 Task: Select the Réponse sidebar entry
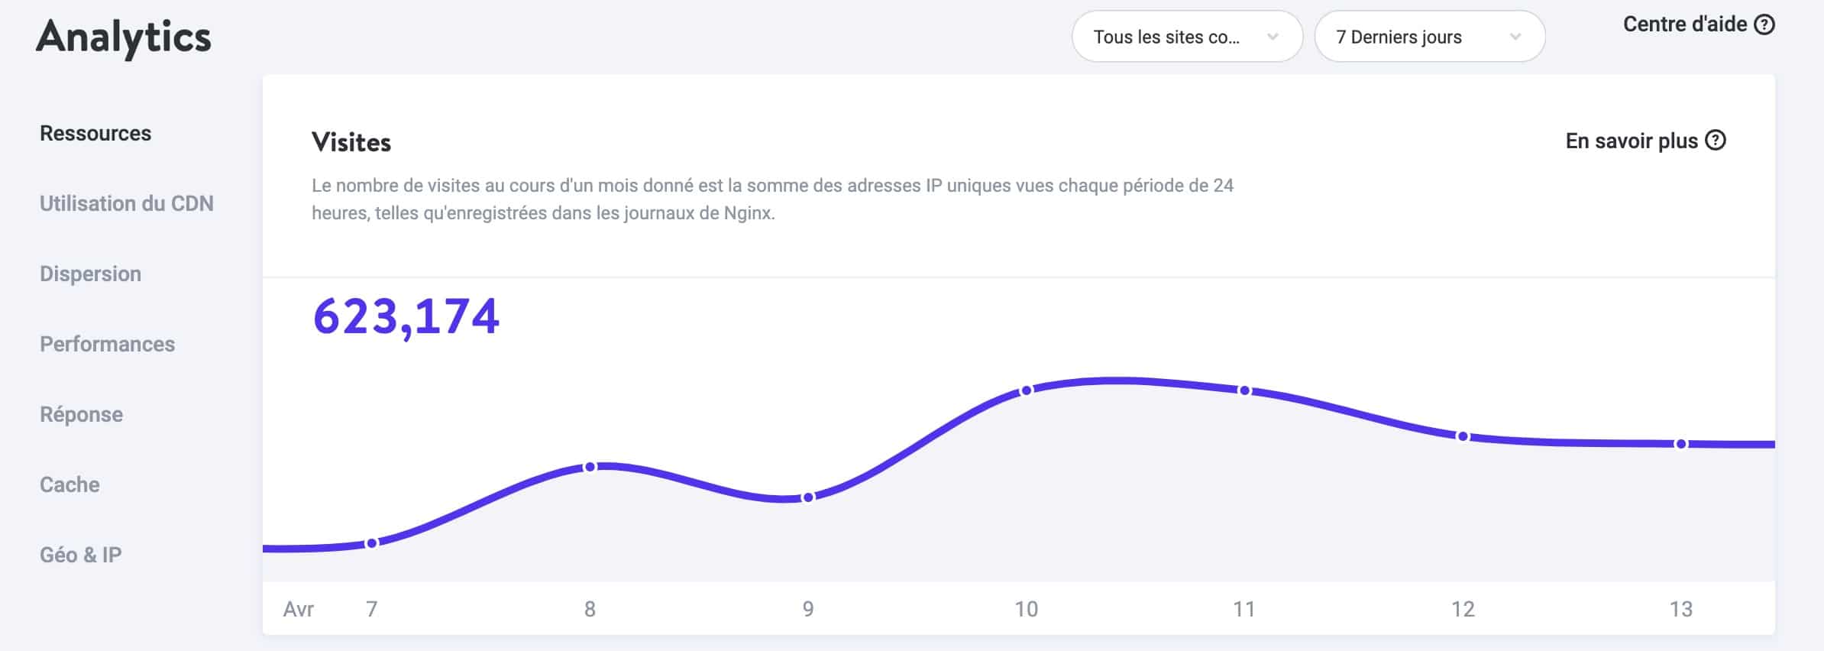point(81,413)
